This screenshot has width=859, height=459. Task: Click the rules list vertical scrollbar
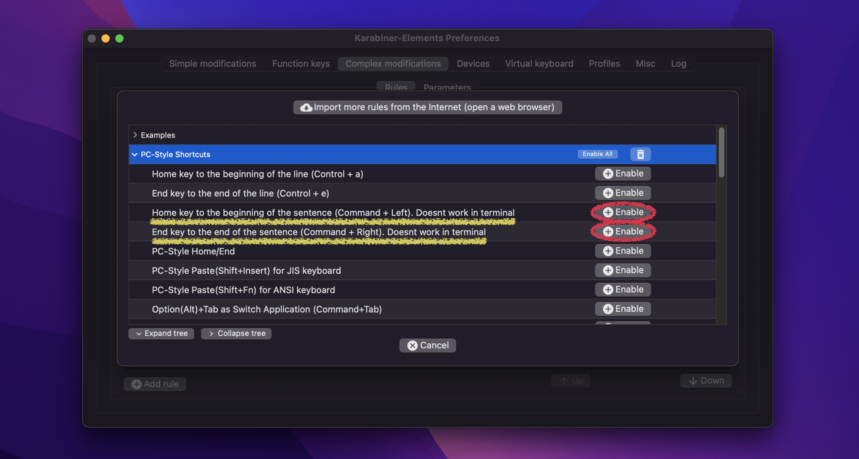click(x=721, y=153)
